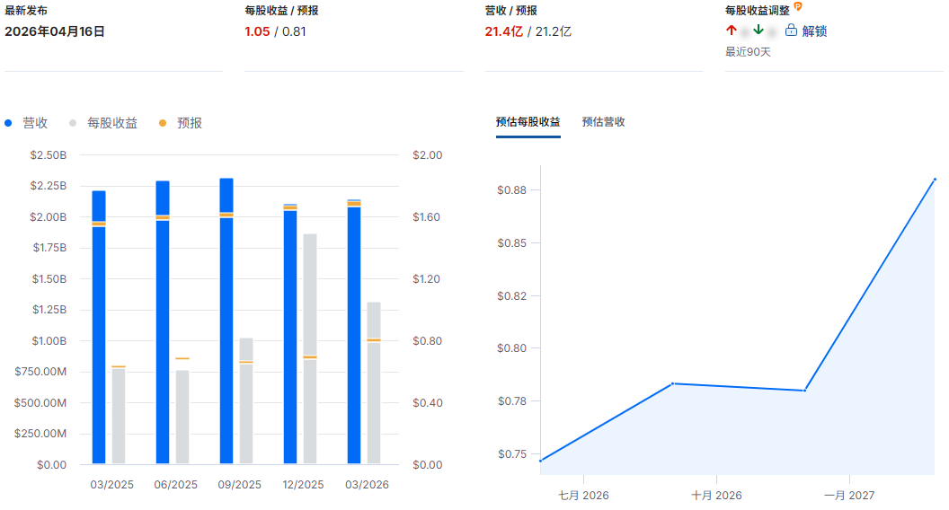
Task: Click the red upward revision arrow
Action: [732, 31]
